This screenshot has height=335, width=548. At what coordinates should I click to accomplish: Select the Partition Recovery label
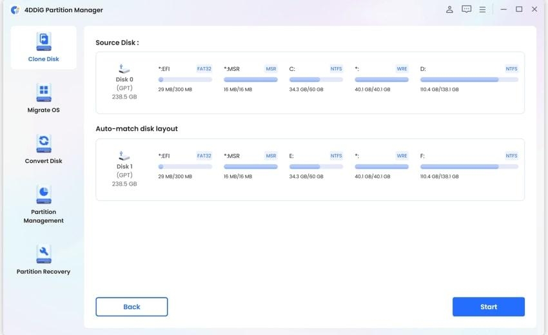(43, 271)
